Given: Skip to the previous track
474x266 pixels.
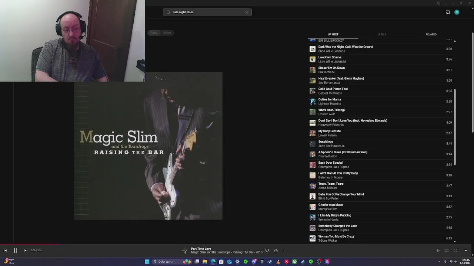Looking at the screenshot, I should (5, 250).
